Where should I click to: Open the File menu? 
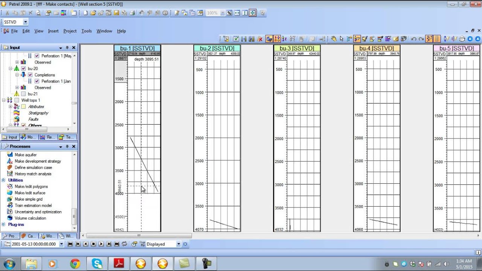pyautogui.click(x=14, y=31)
